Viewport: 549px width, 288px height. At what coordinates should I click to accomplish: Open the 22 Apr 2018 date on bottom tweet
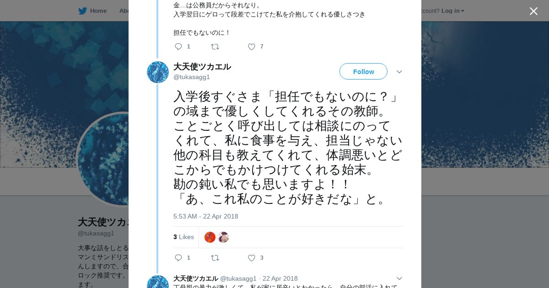pos(280,278)
